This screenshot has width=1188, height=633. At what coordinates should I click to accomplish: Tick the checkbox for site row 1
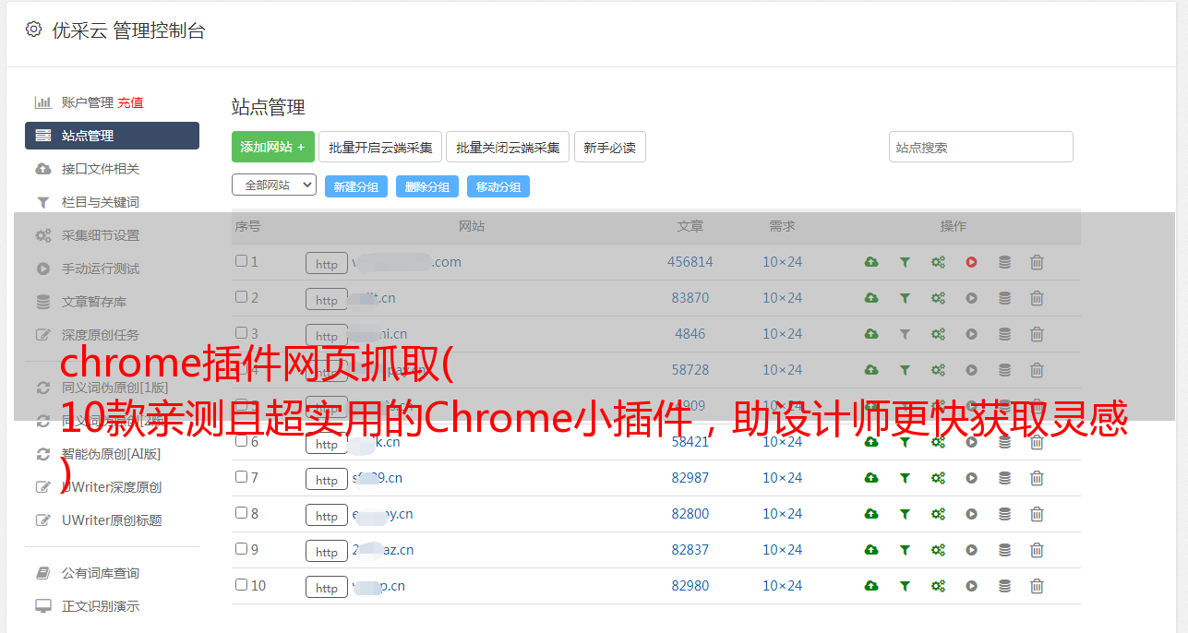click(x=241, y=261)
